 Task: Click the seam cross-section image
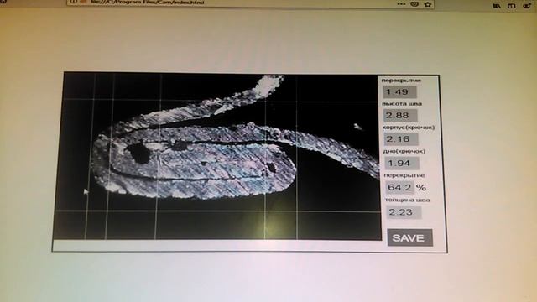pos(217,156)
